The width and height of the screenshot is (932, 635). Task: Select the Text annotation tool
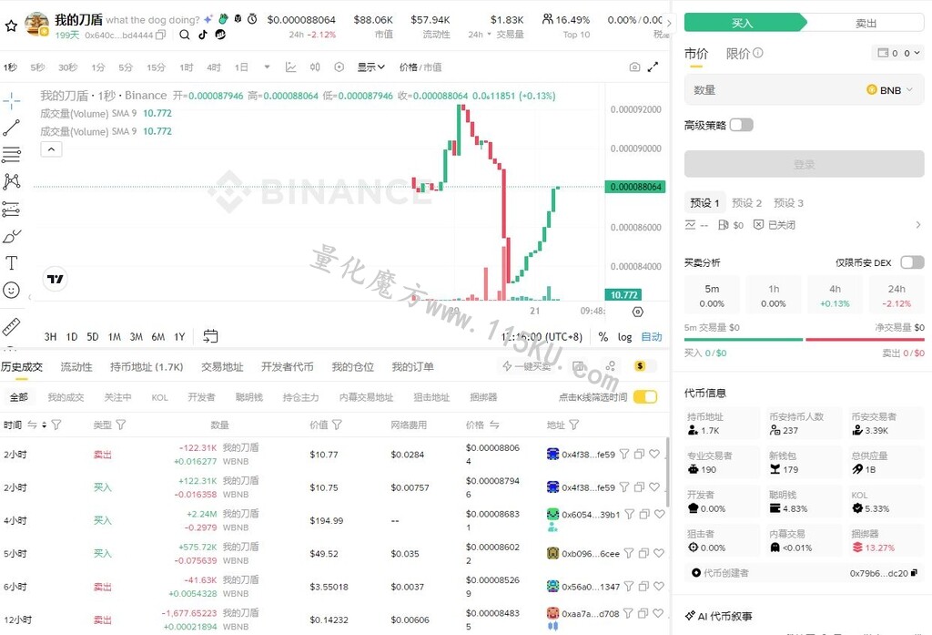tap(11, 263)
